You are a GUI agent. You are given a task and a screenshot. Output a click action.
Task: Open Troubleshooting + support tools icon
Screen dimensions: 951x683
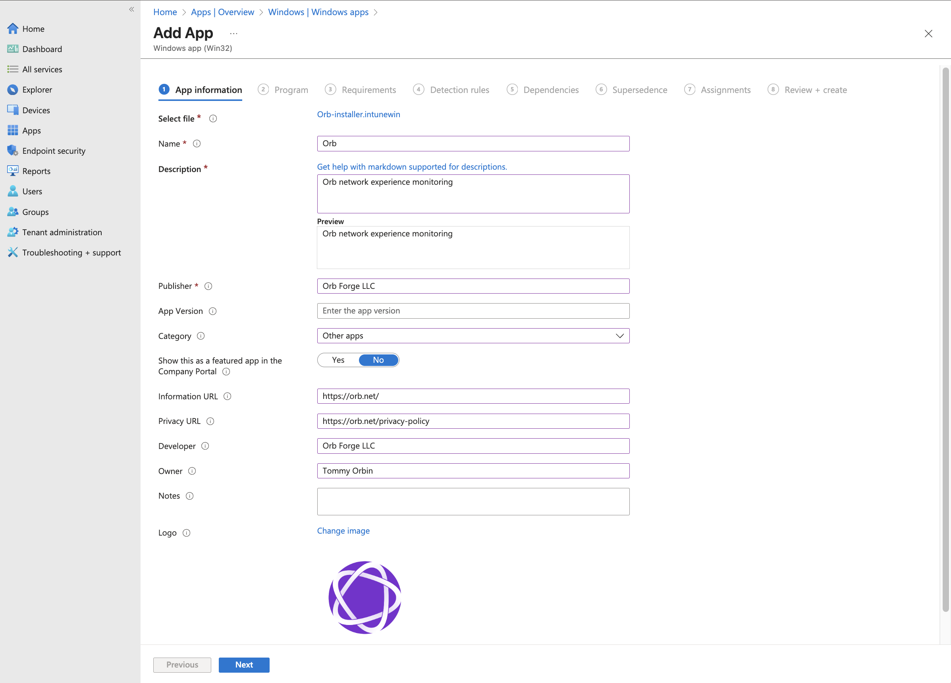pyautogui.click(x=13, y=252)
